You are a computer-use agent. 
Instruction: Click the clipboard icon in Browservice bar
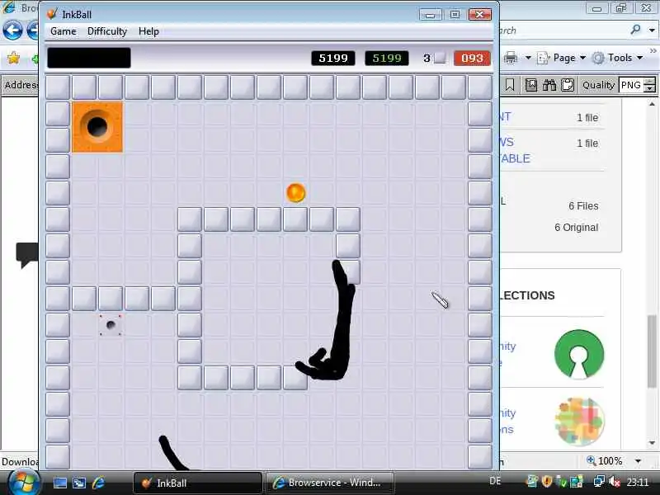click(x=568, y=85)
